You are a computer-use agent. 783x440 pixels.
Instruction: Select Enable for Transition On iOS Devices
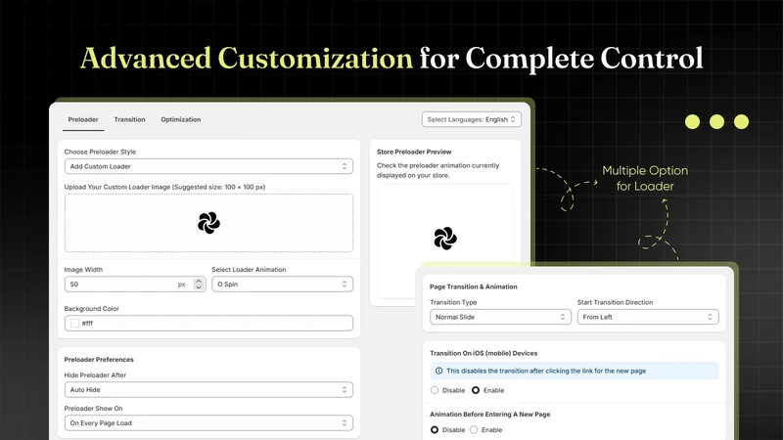[x=476, y=390]
